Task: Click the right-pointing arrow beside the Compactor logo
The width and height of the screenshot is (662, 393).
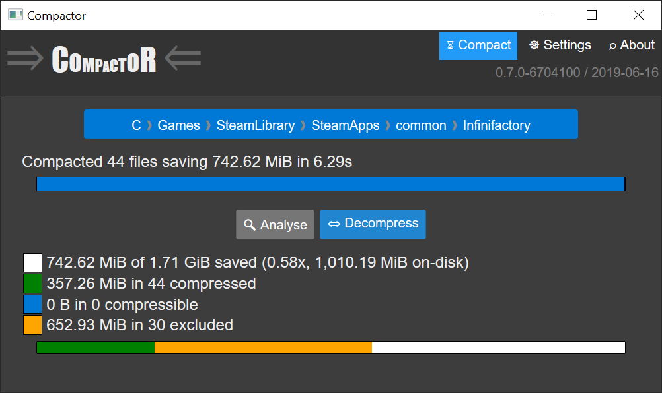Action: [x=25, y=59]
